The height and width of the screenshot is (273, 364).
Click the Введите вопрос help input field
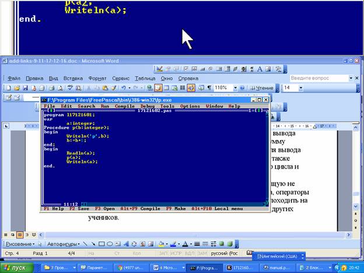(x=319, y=78)
